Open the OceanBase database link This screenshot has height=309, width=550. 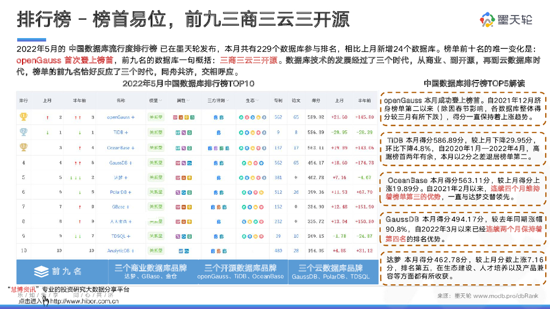118,148
